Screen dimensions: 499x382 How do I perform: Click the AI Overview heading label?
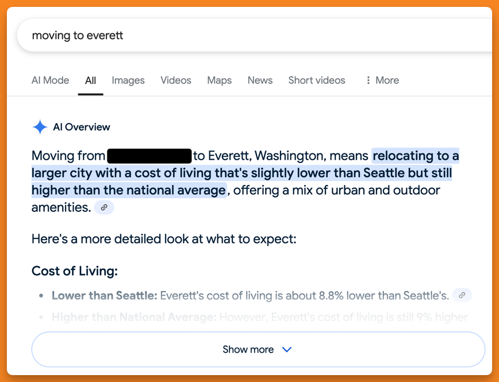[82, 127]
